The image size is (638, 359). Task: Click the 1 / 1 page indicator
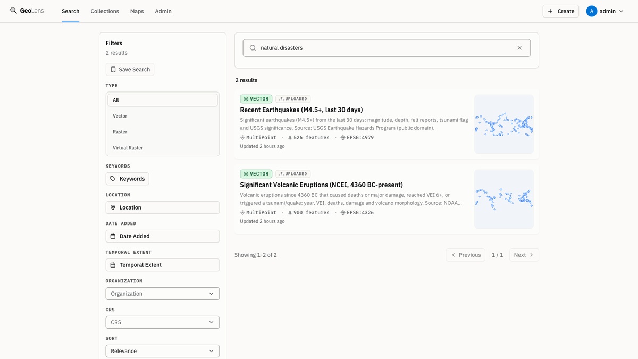coord(497,255)
